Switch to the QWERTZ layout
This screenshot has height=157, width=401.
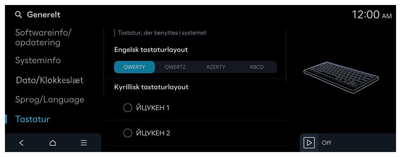175,67
